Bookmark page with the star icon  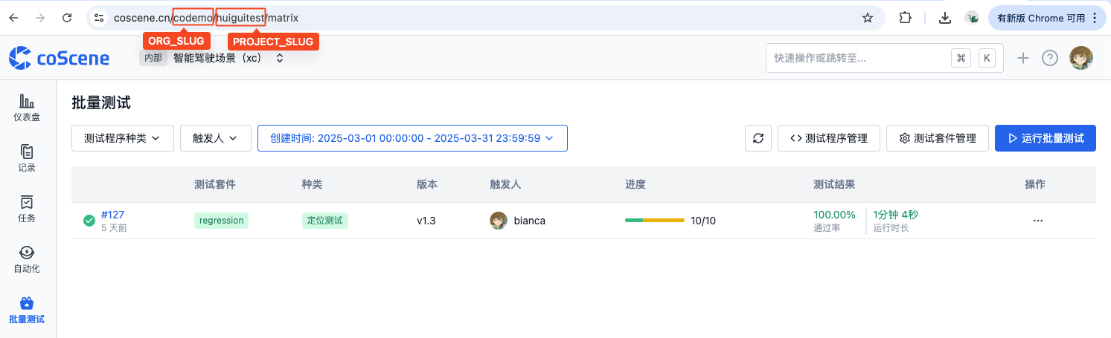pos(867,18)
